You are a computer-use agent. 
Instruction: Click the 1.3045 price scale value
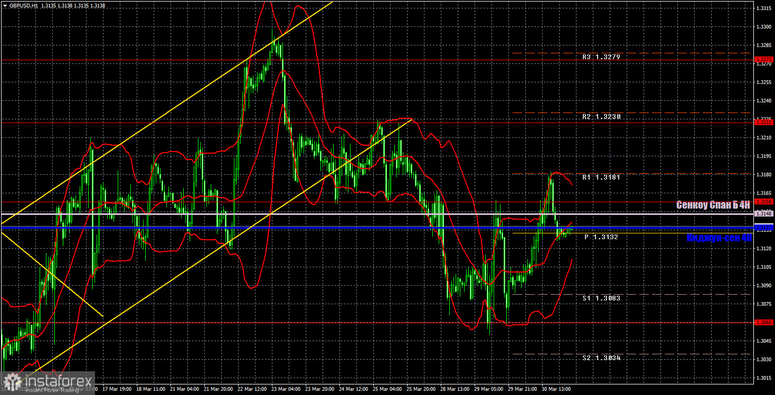click(764, 341)
